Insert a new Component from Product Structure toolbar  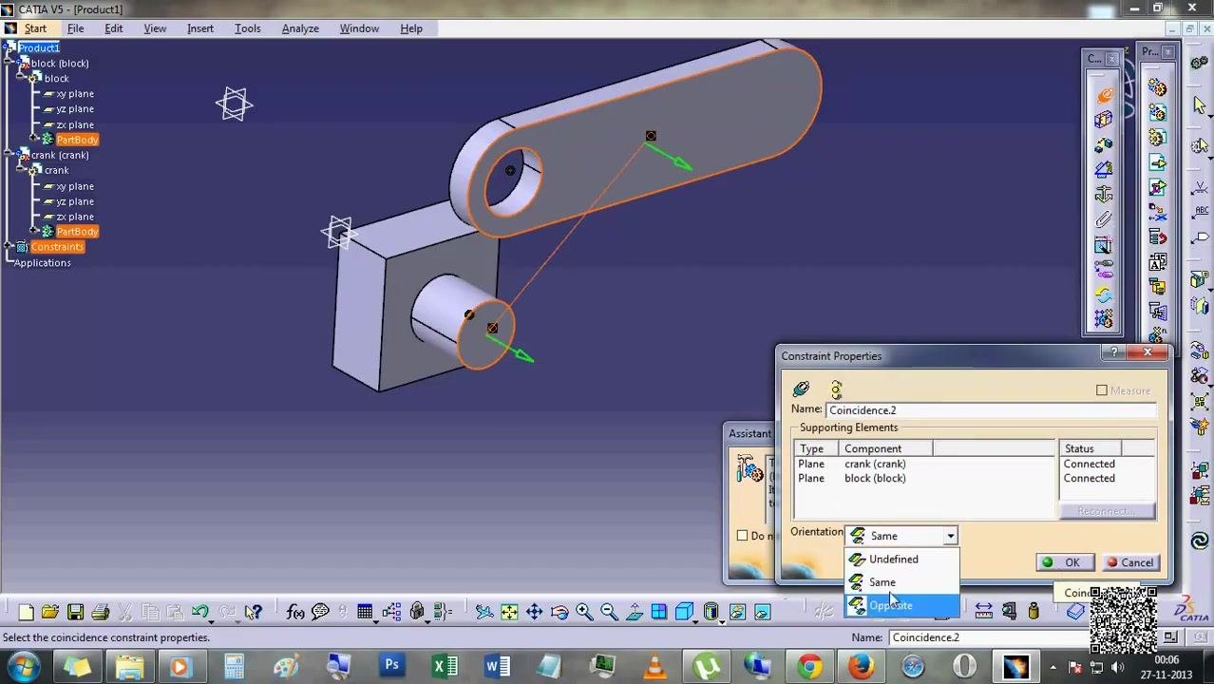pyautogui.click(x=1157, y=88)
